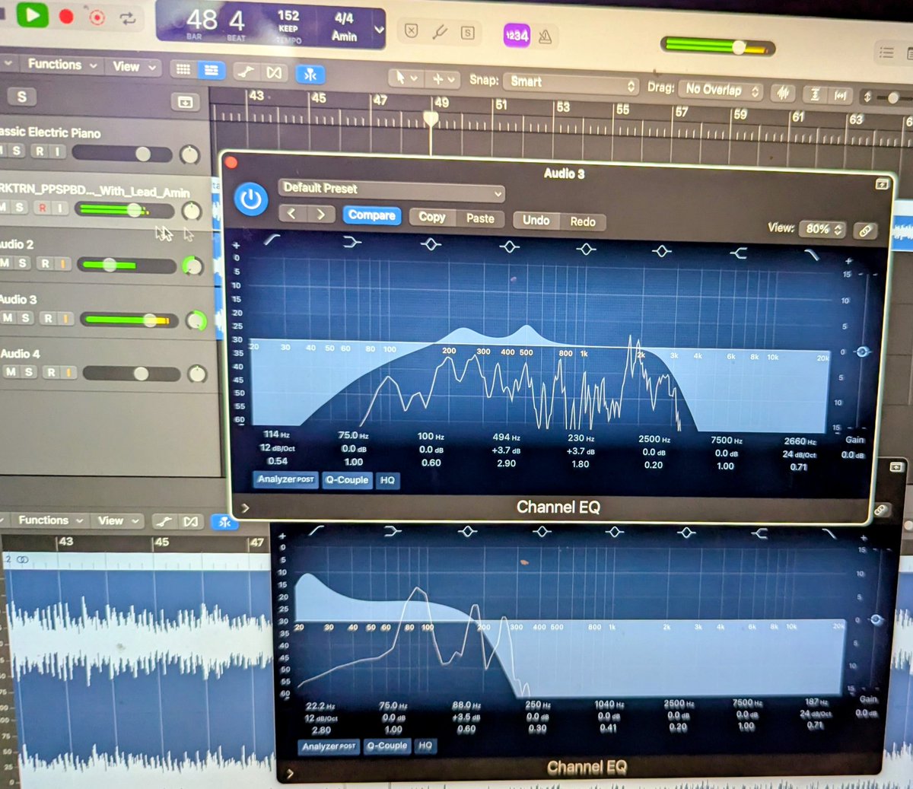The height and width of the screenshot is (789, 913).
Task: Record-enable the Audio 4 track
Action: (x=51, y=372)
